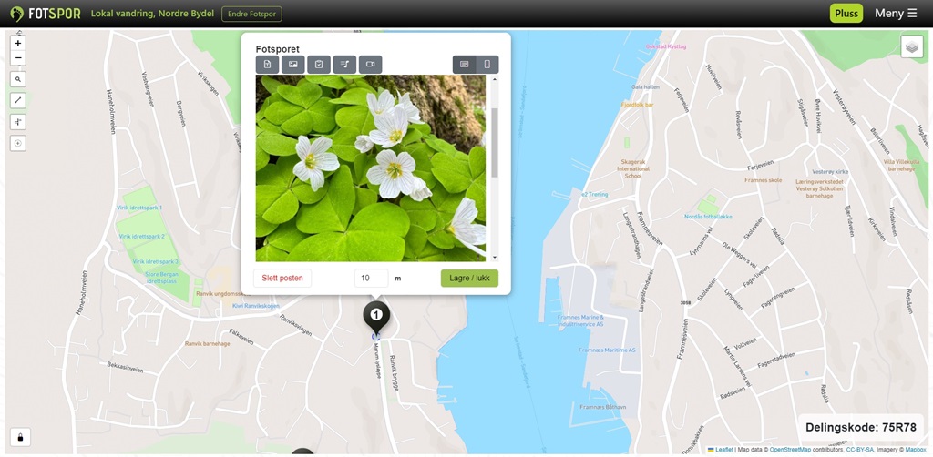Click Virik idrettspark 1 map label
Viewport: 933px width, 457px height.
tap(139, 208)
